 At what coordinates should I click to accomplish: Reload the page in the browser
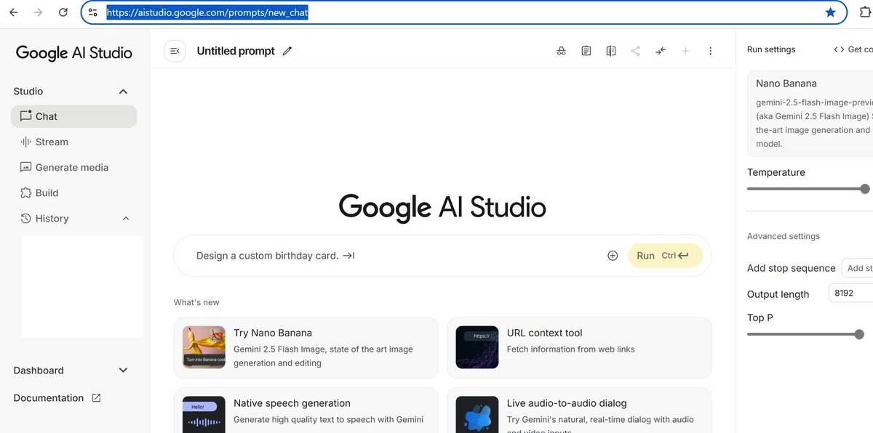click(63, 12)
